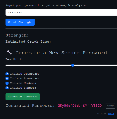Select the generated password text G5yR9o'D6d>+SY'|YT8ZD
Viewport: 117px width, 119px height.
(80, 106)
